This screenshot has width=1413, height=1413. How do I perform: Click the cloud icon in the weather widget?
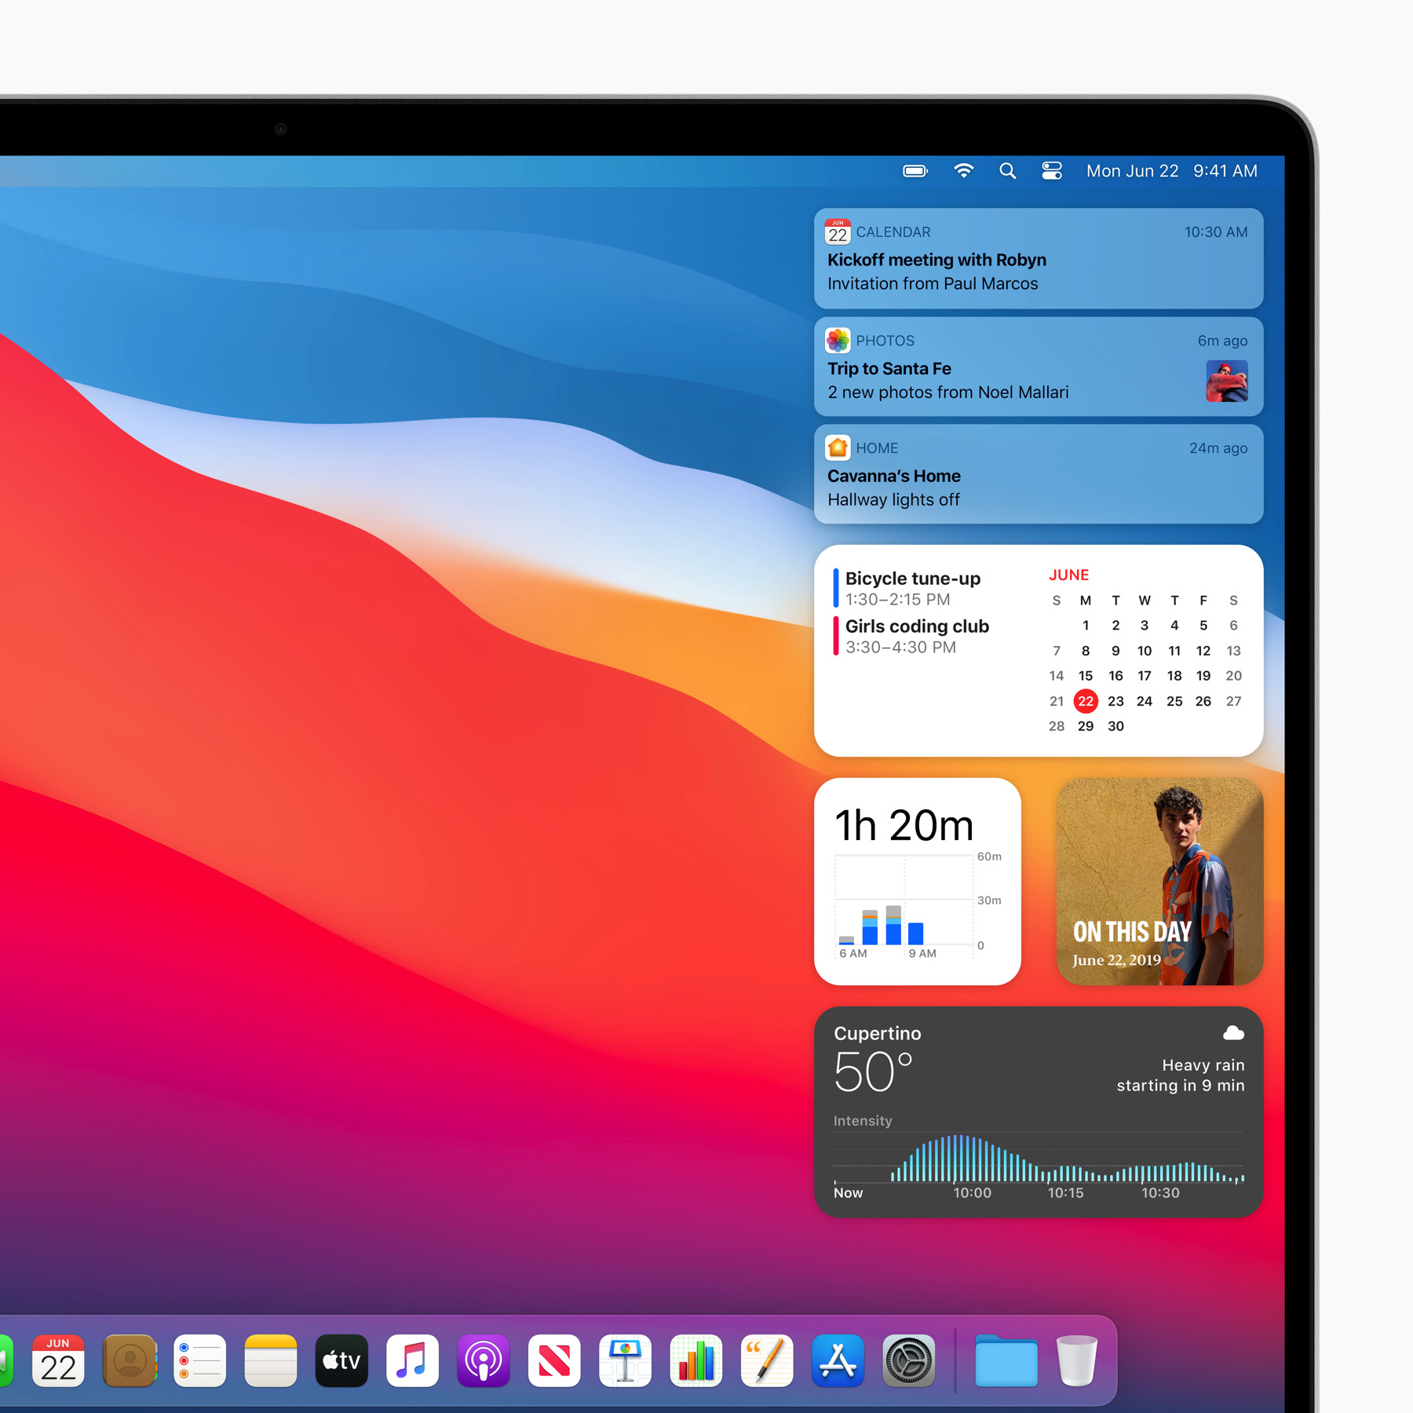pos(1233,1033)
